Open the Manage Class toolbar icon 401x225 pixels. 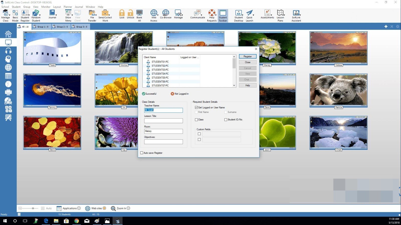[5, 16]
